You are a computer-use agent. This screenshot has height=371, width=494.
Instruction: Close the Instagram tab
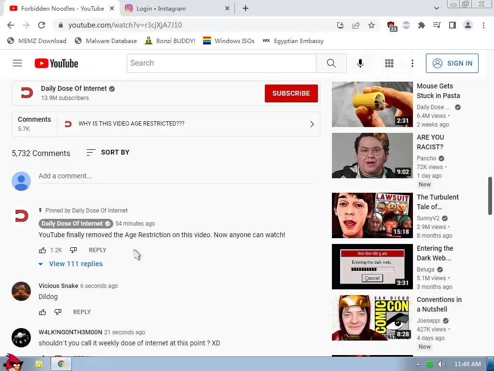227,9
